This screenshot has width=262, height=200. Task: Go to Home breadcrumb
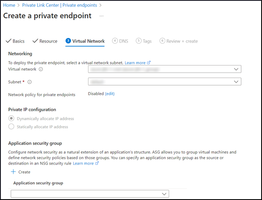click(x=9, y=5)
